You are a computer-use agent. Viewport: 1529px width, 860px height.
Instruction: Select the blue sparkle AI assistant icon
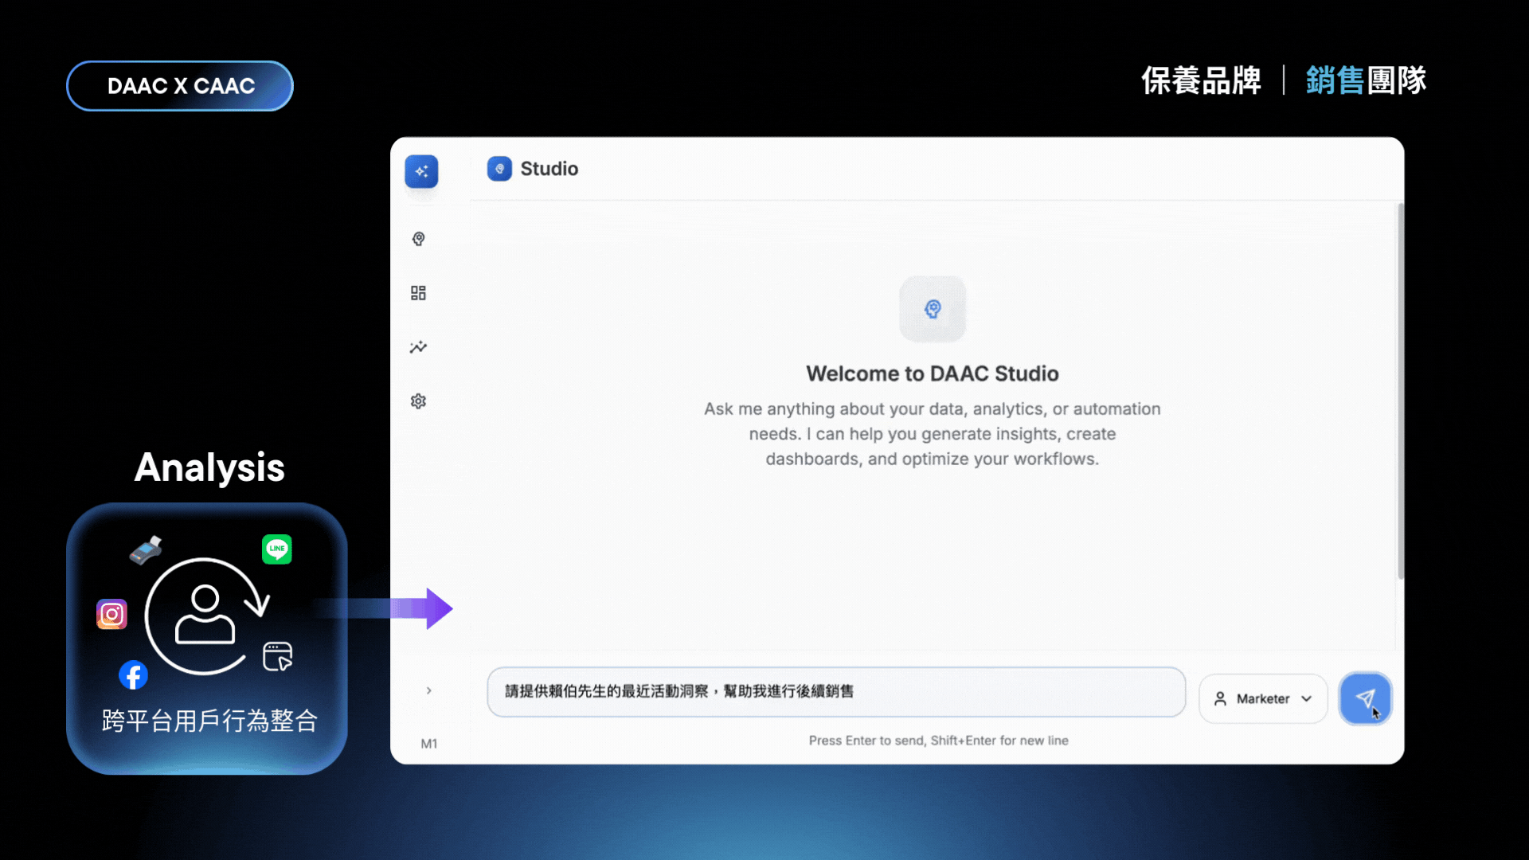(421, 170)
